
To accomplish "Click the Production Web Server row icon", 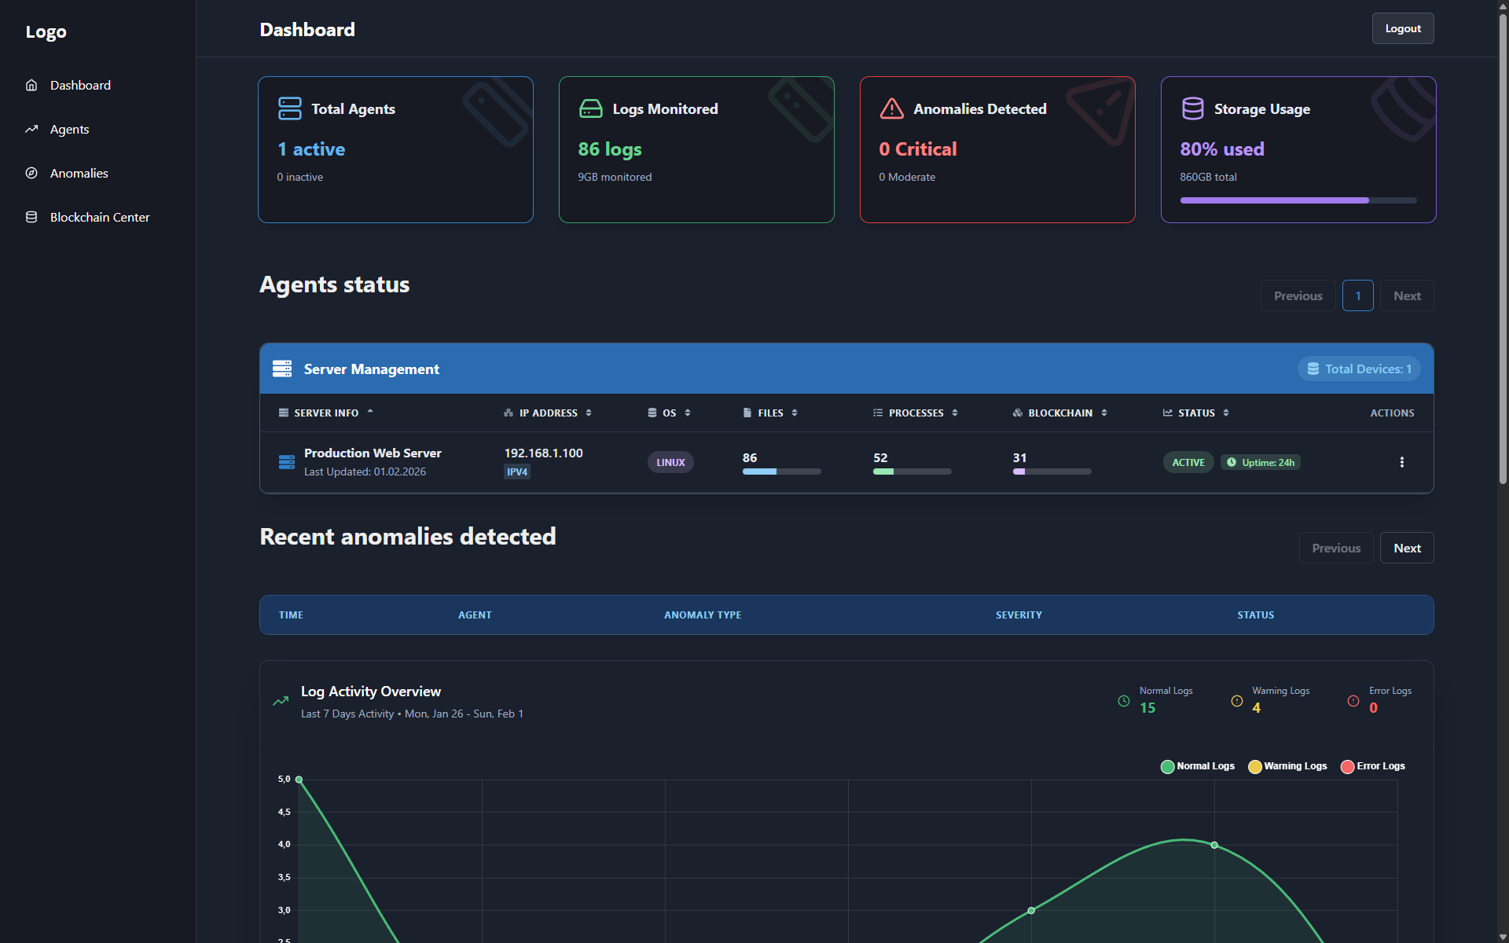I will click(287, 462).
